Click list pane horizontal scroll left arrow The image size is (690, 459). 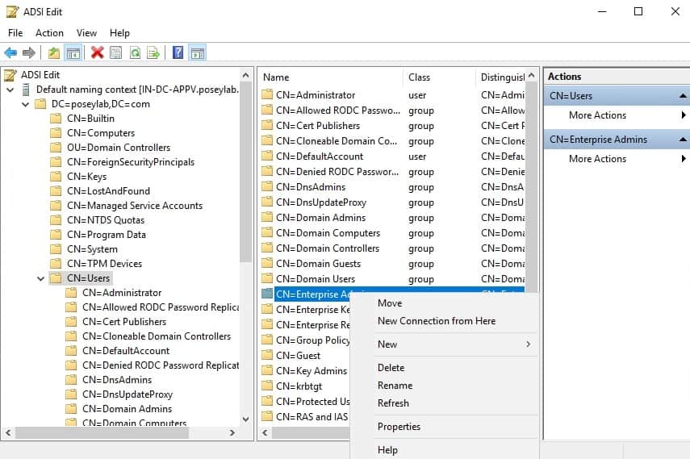click(x=265, y=433)
